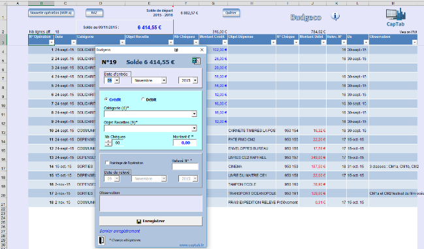Select cell PATE FIMO CM2
Image resolution: width=424 pixels, height=249 pixels.
(x=252, y=139)
